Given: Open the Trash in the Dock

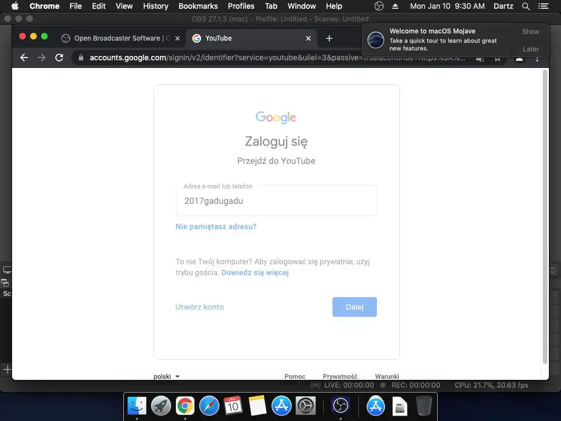Looking at the screenshot, I should pyautogui.click(x=424, y=406).
